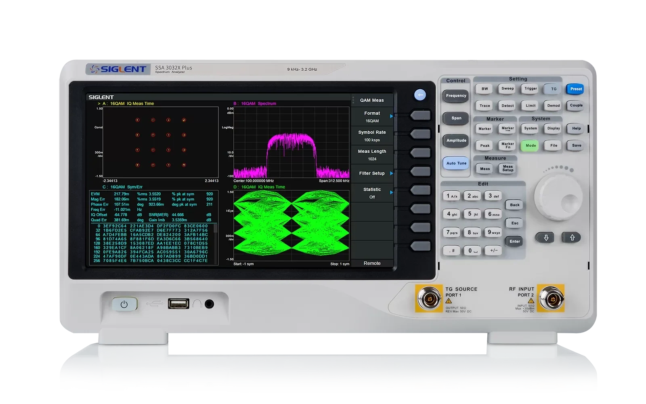
Task: Click the Frequency button
Action: point(456,96)
